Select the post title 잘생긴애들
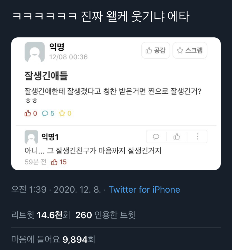 pyautogui.click(x=46, y=76)
